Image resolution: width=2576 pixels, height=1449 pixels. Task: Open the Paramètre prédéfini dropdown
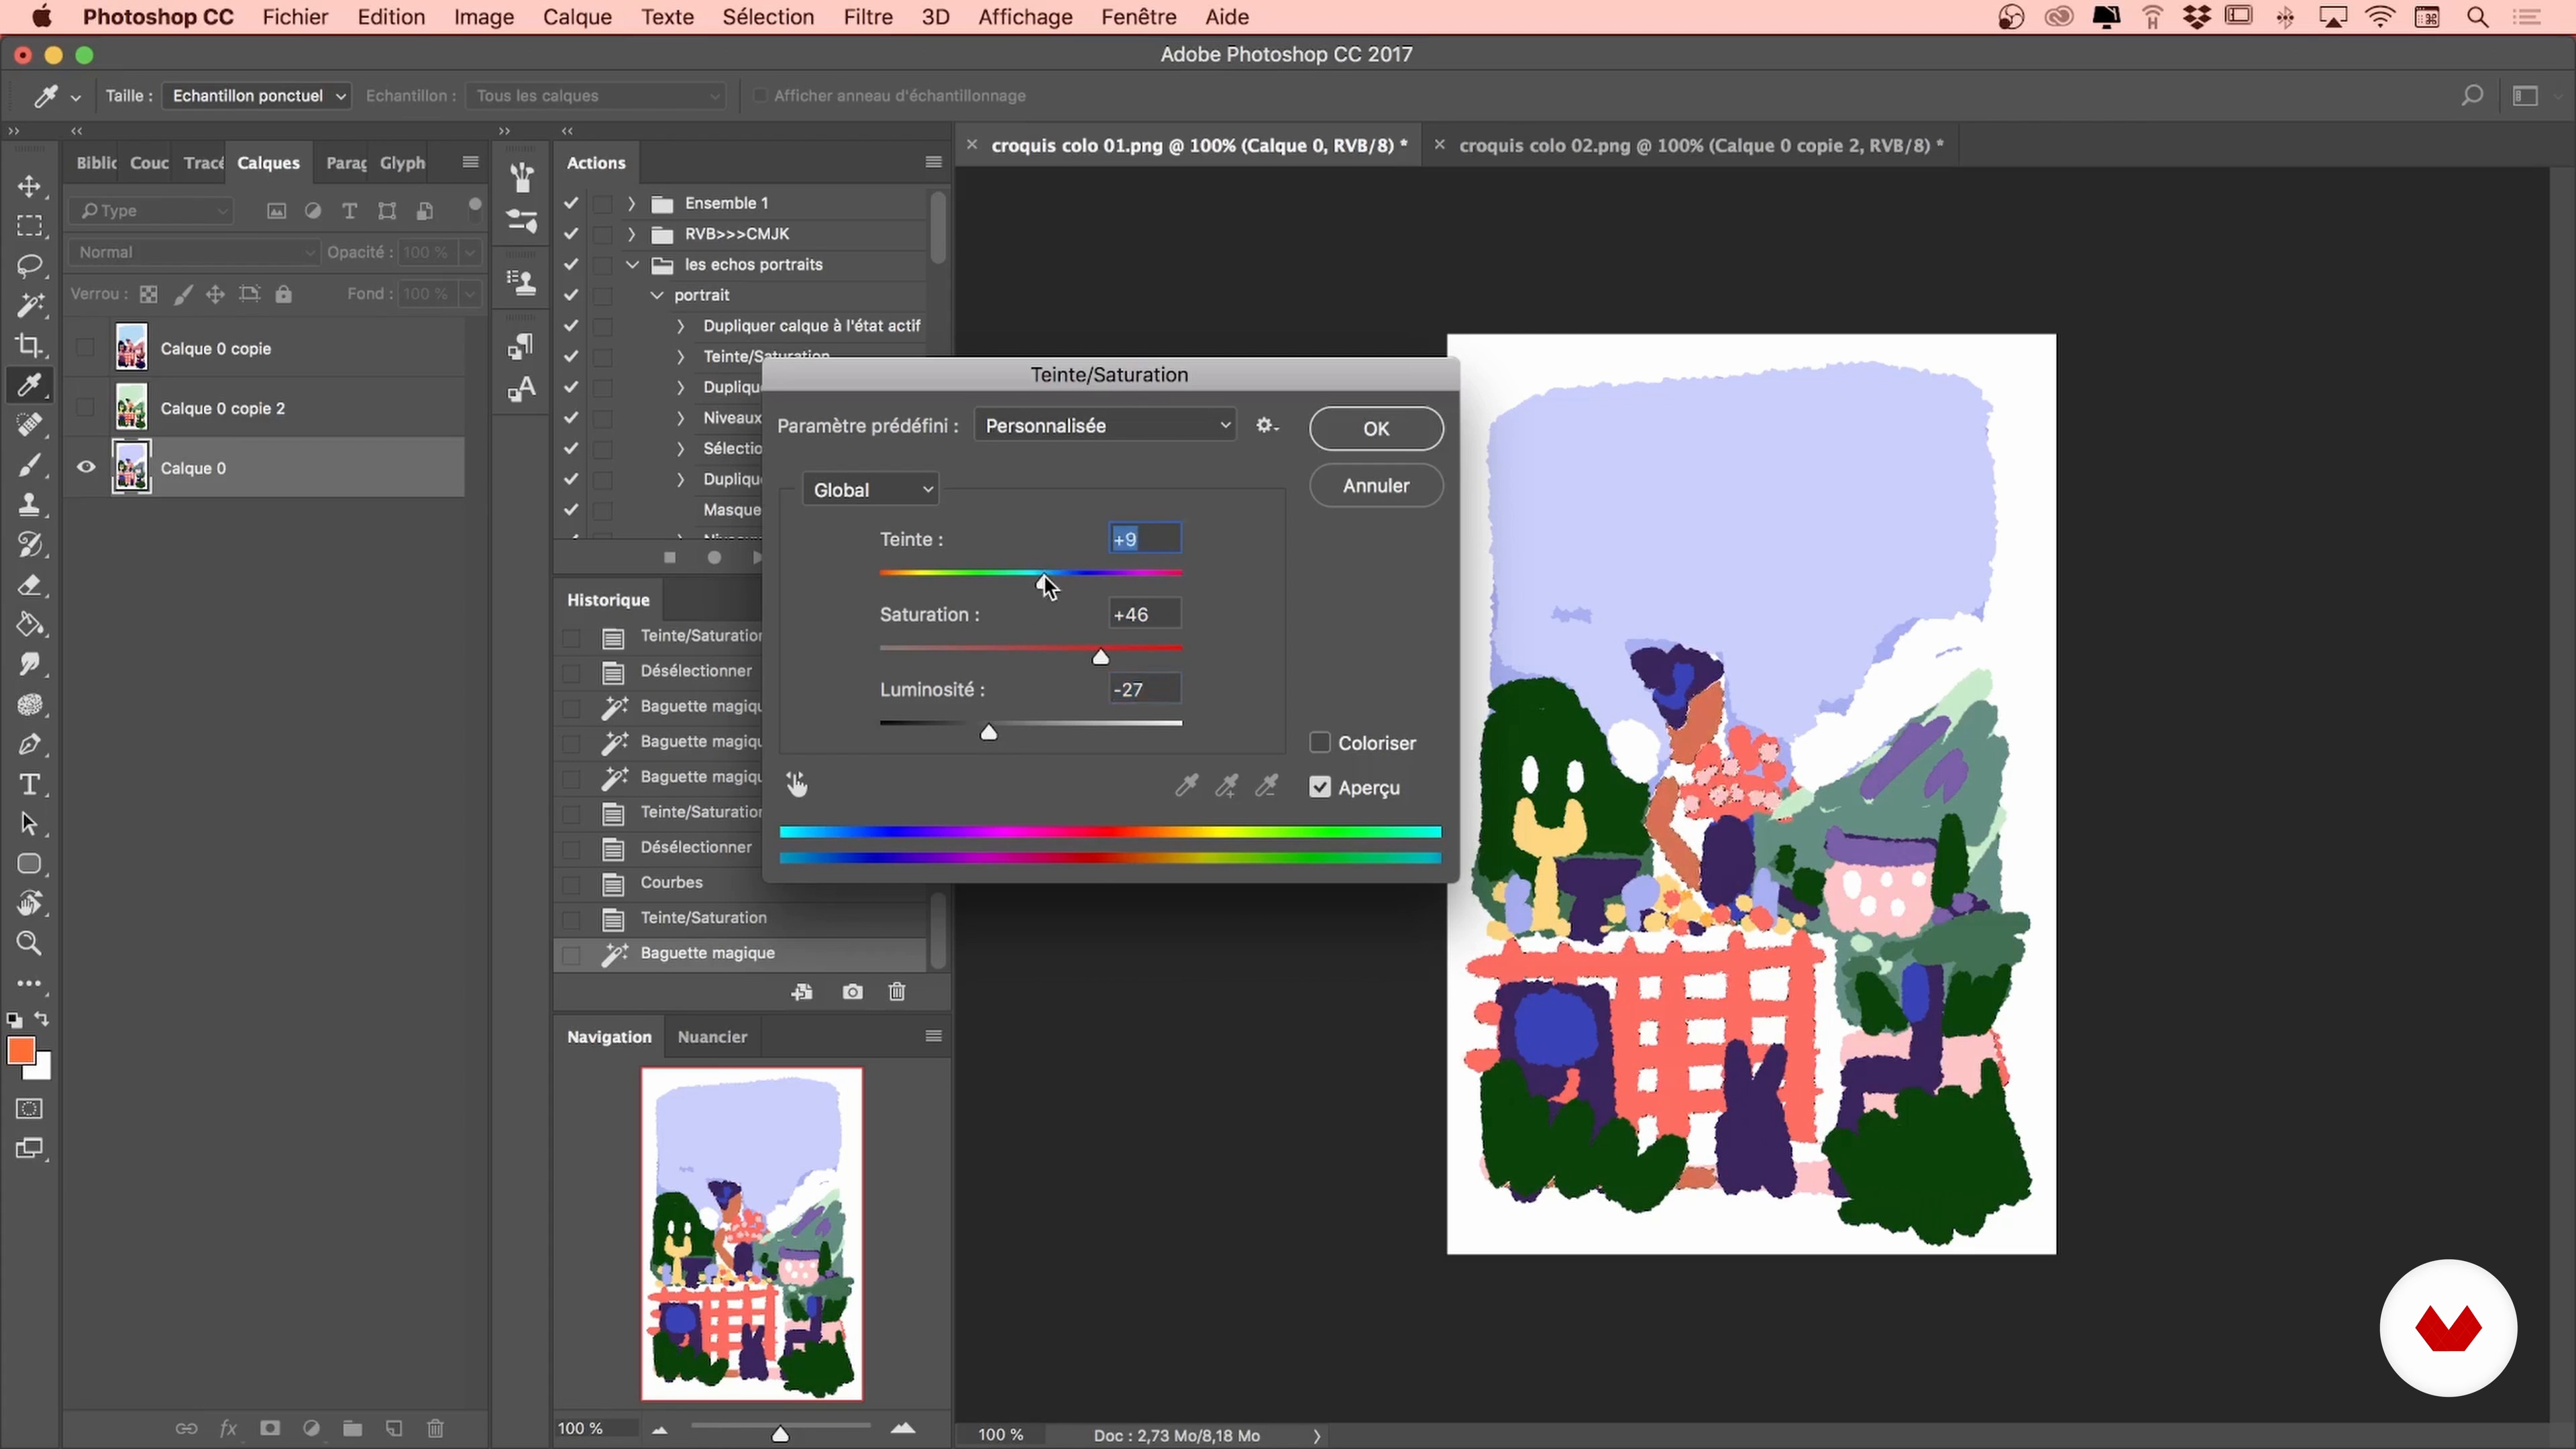point(1105,426)
